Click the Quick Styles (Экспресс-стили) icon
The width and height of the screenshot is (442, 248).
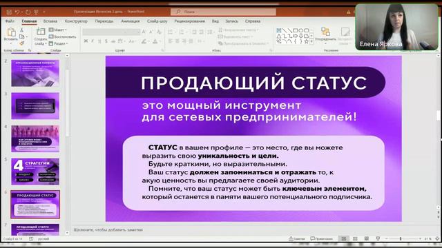[345, 32]
